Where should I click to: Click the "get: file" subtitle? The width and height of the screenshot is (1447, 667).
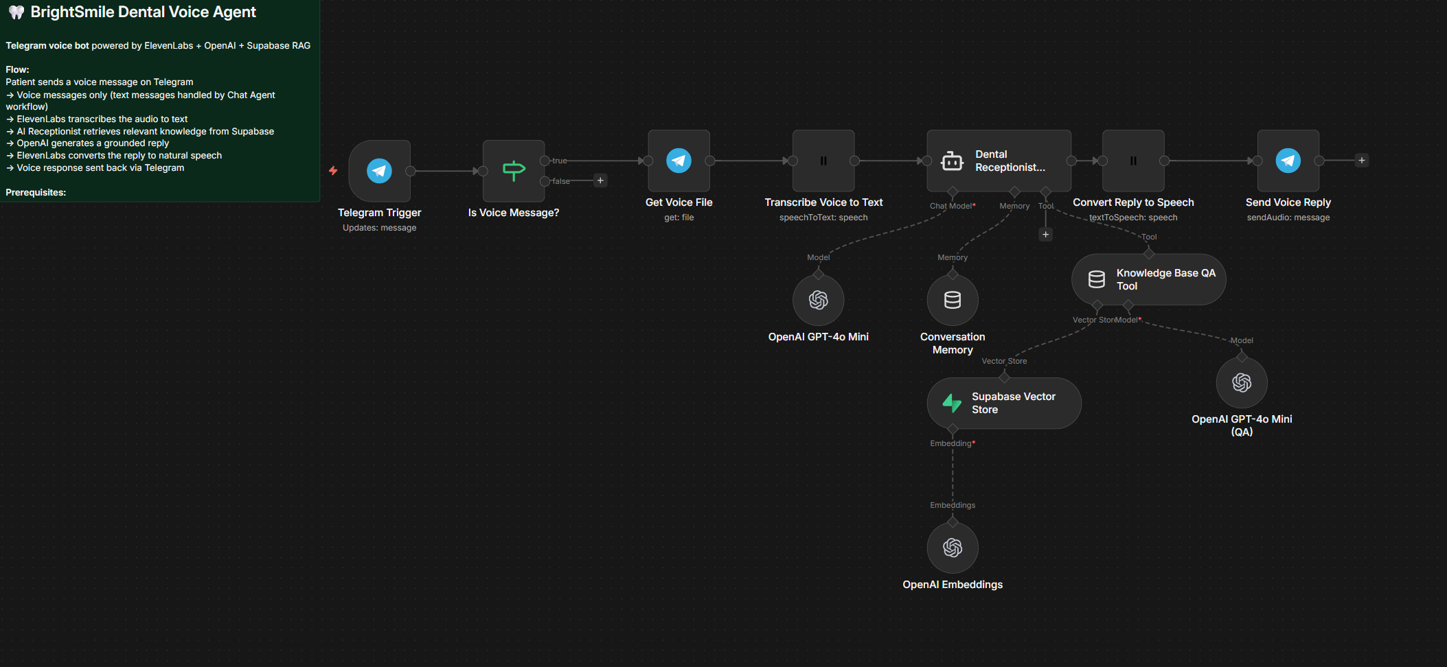click(x=679, y=218)
